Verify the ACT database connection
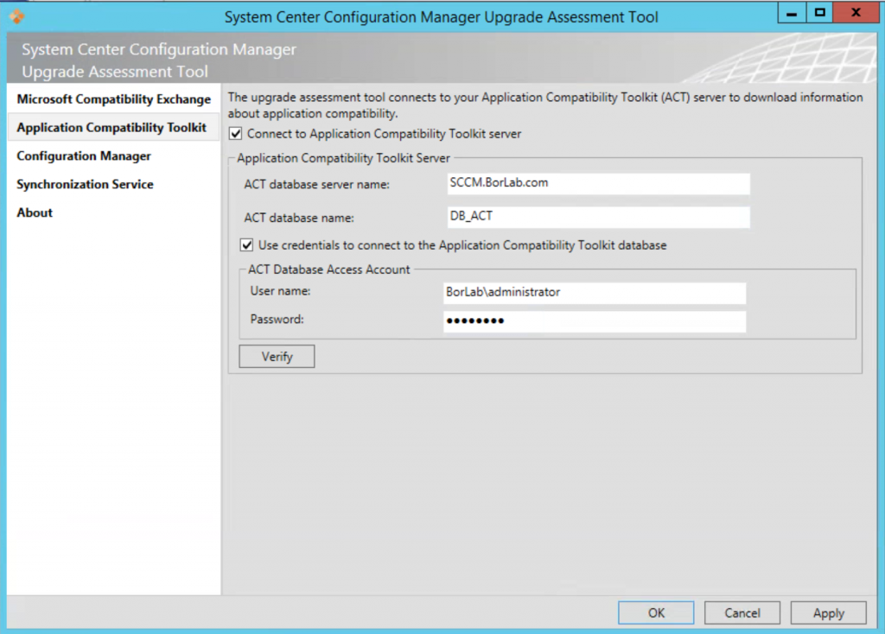Screen dimensions: 885x634 coord(277,357)
